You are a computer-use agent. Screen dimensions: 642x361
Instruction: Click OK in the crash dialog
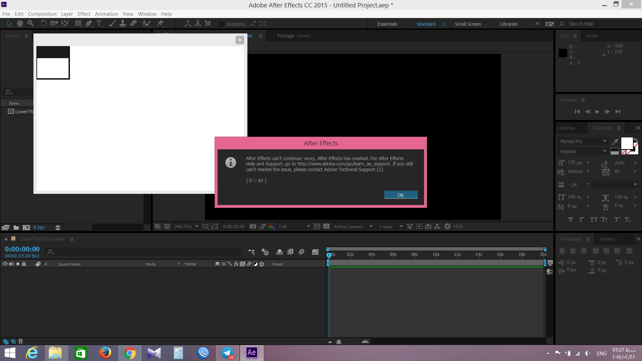[x=401, y=195]
